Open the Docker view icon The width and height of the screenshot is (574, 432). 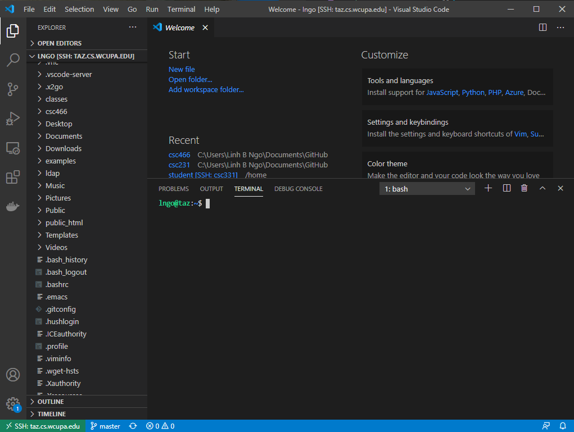[13, 207]
